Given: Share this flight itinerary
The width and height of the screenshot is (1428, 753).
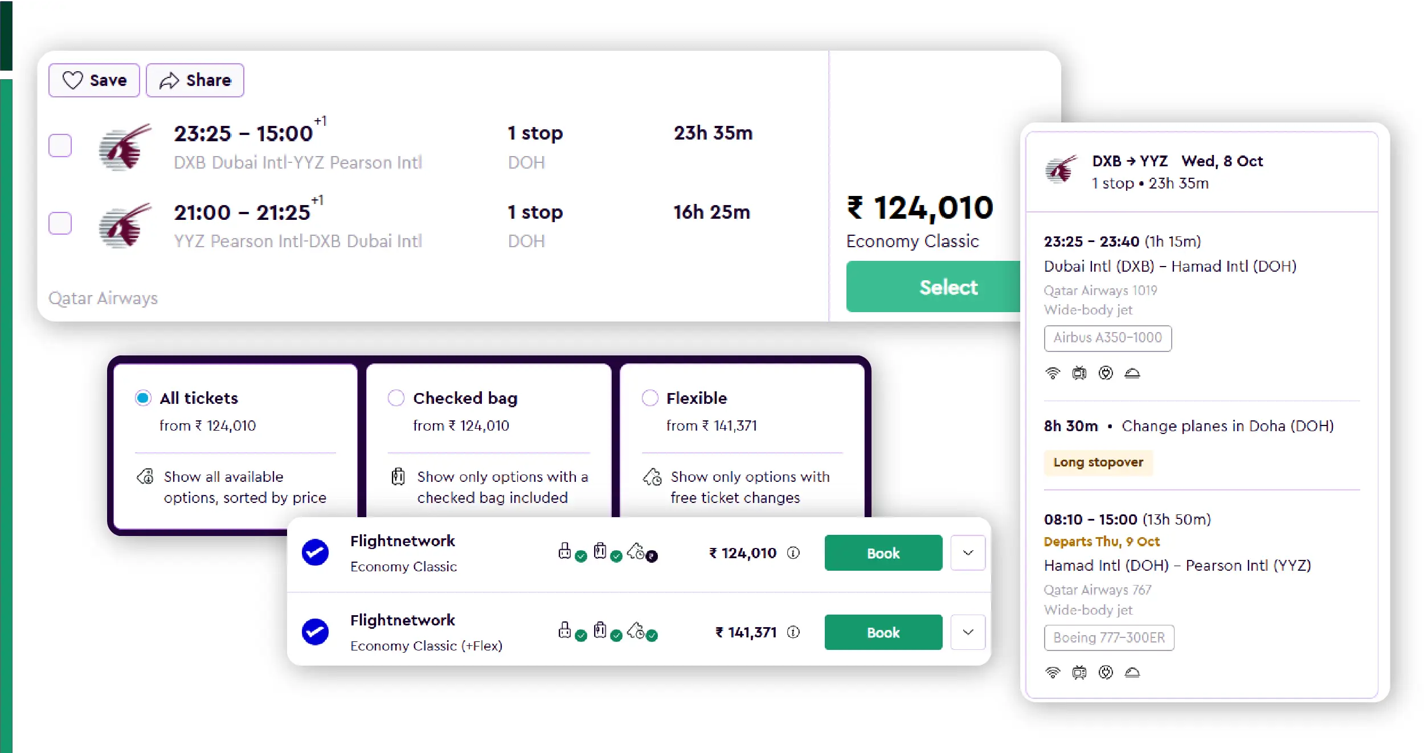Looking at the screenshot, I should (x=195, y=80).
